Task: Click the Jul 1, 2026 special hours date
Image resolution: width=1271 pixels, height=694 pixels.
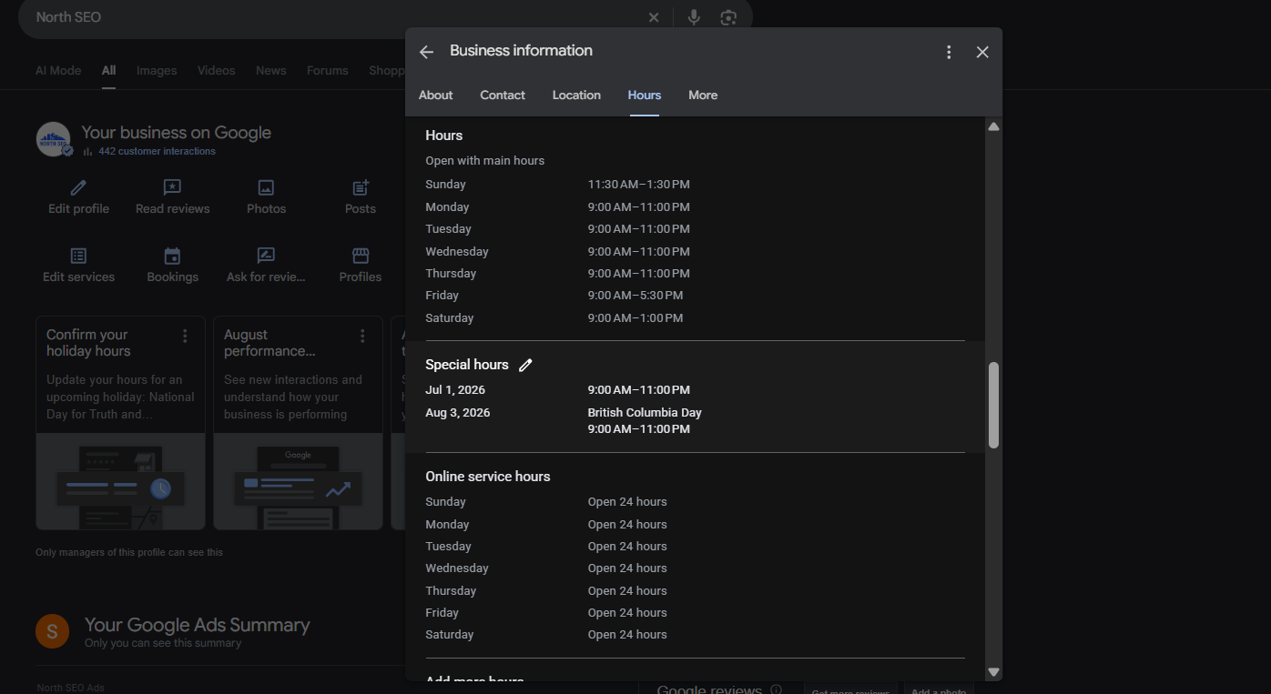Action: point(455,390)
